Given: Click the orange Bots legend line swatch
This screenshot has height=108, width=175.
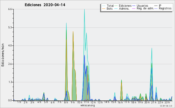Looking at the screenshot, I should 104,8.
